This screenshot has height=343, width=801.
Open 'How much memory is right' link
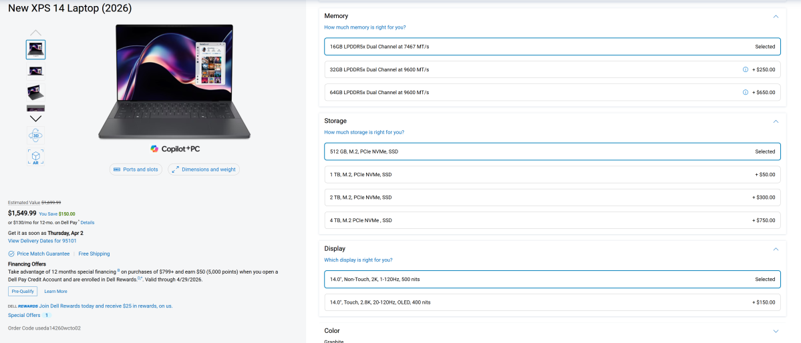pos(365,27)
